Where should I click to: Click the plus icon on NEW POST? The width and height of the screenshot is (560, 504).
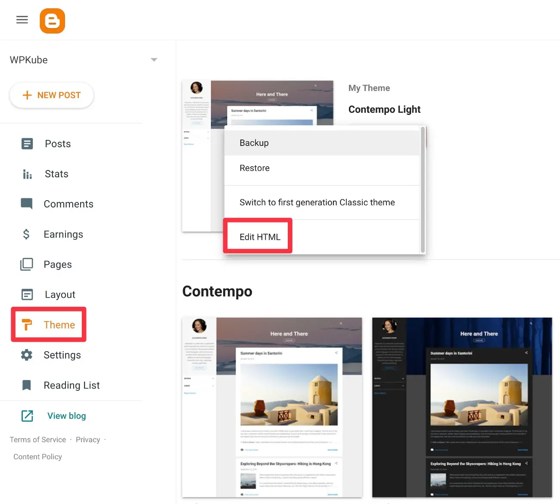tap(27, 95)
